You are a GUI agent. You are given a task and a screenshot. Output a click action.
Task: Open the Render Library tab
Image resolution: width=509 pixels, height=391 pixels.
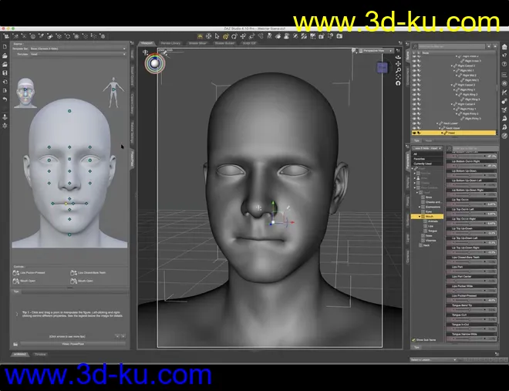click(x=170, y=43)
